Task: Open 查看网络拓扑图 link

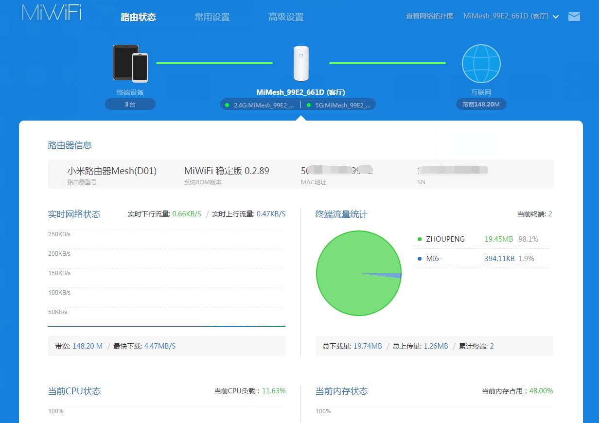Action: 429,16
